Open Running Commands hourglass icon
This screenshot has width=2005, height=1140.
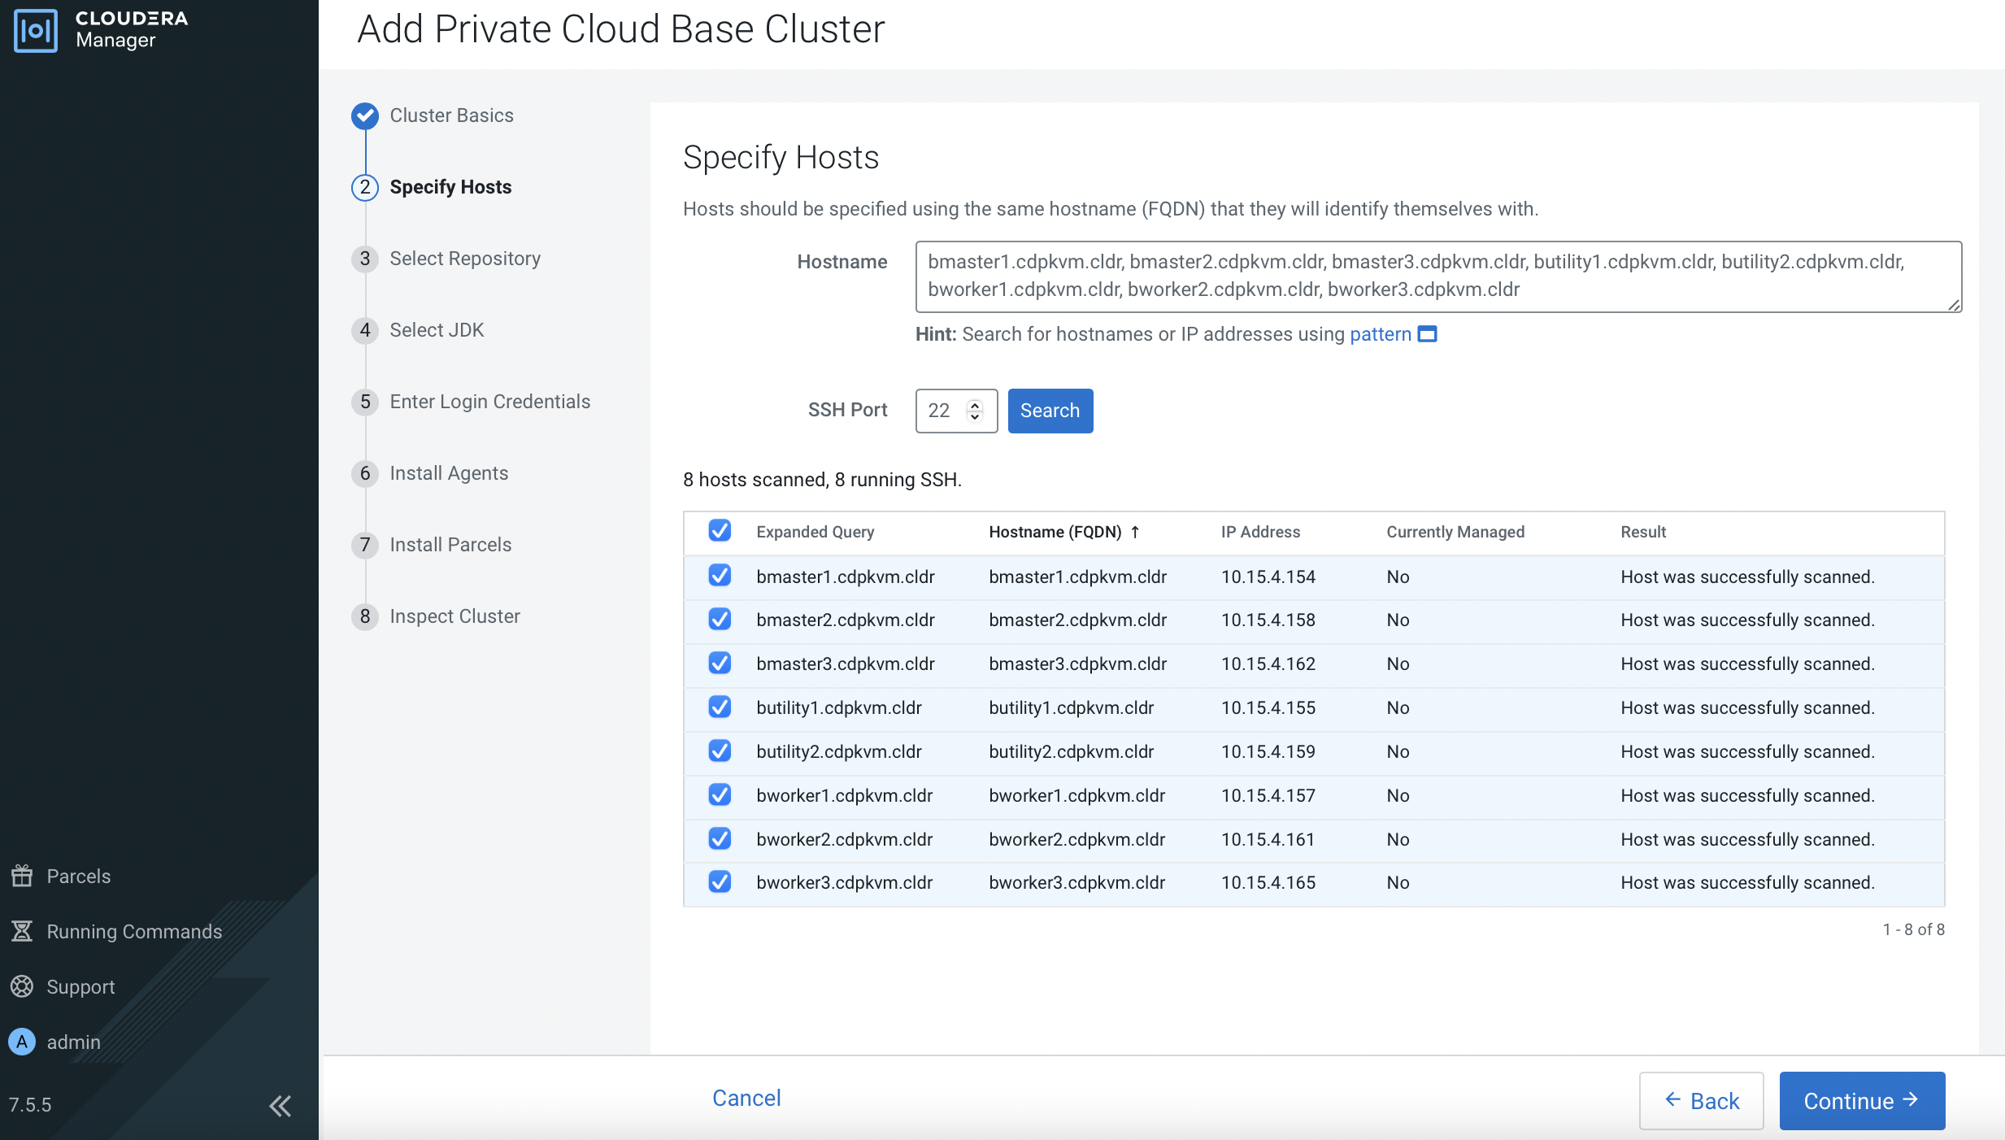pos(22,931)
